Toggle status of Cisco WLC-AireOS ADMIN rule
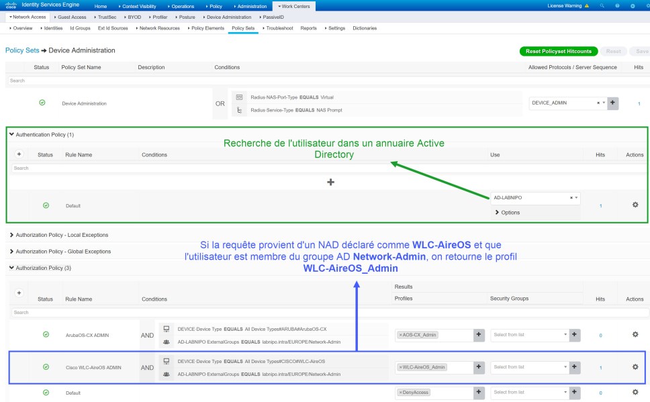 click(46, 367)
